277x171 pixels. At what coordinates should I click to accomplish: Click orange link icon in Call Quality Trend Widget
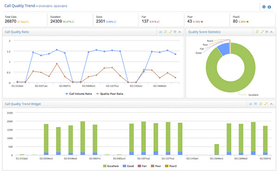[x=266, y=104]
